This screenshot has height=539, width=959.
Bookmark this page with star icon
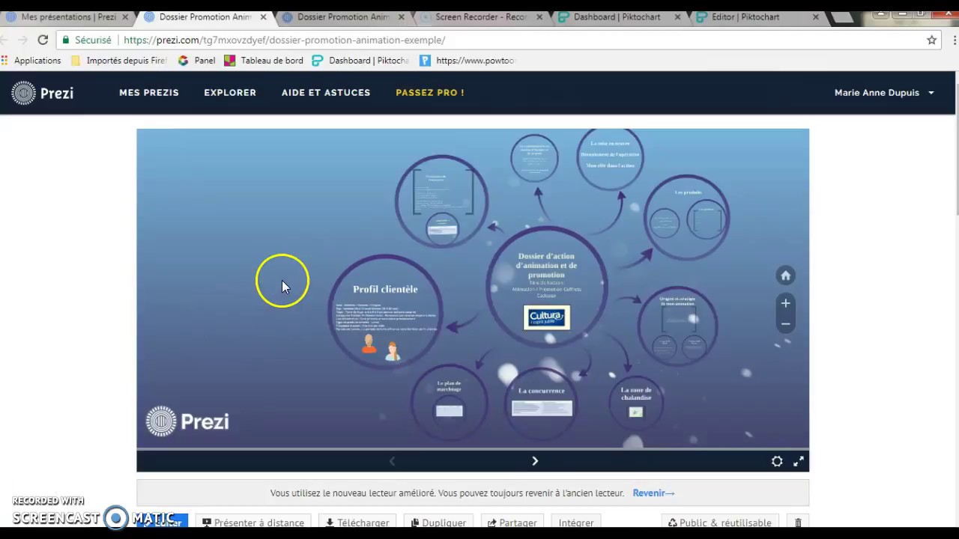point(932,40)
